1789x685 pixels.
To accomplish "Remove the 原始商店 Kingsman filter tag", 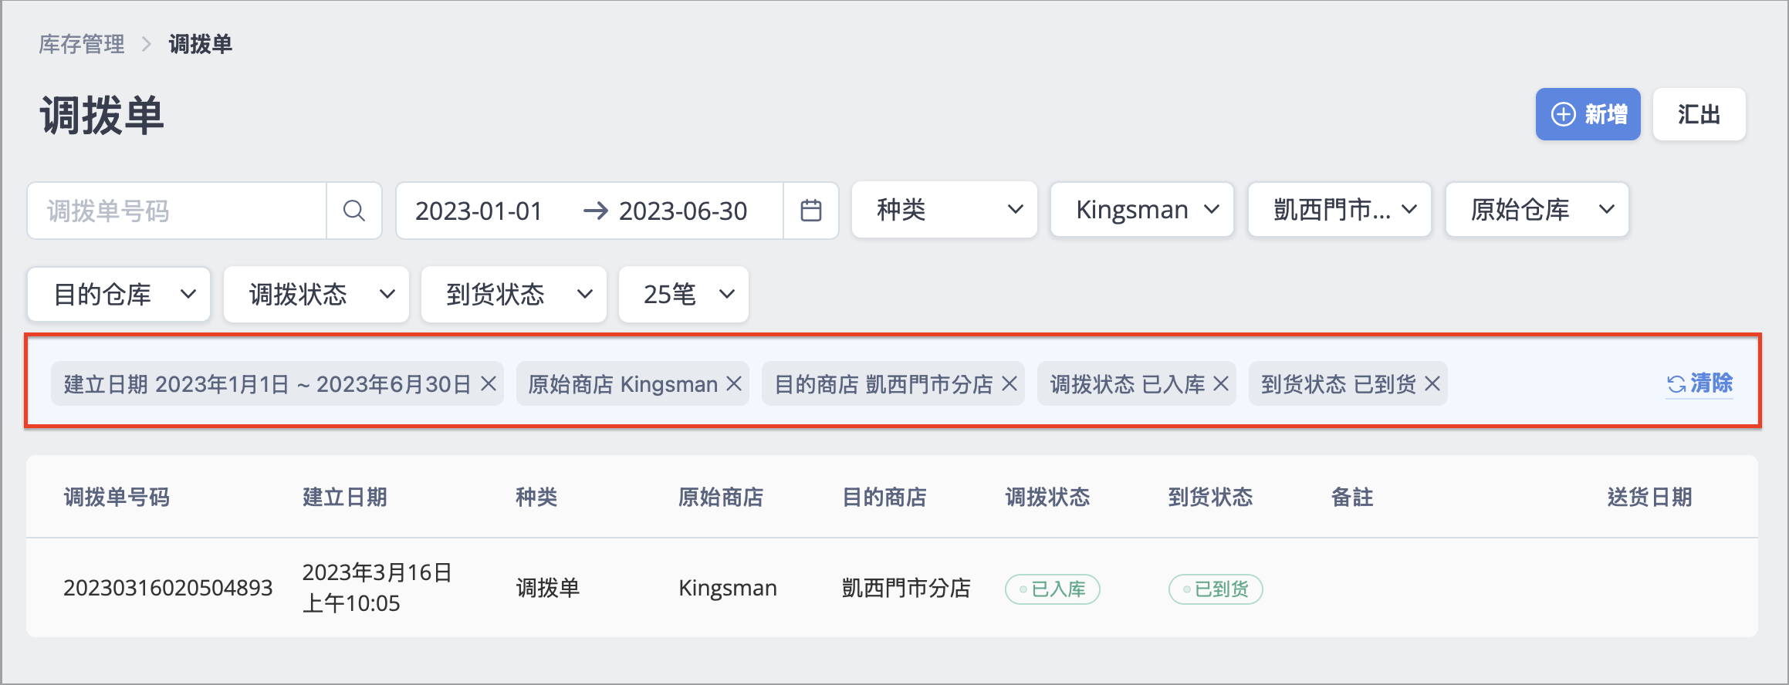I will click(734, 383).
